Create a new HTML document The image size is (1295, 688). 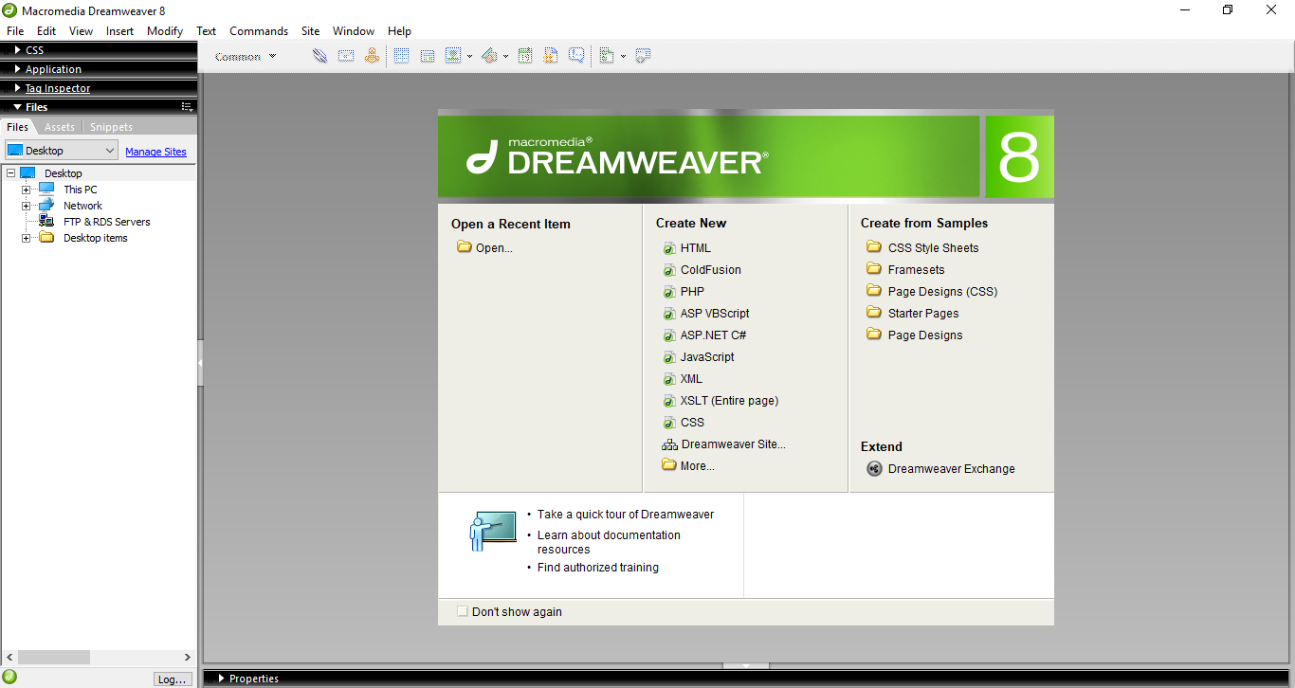tap(686, 248)
